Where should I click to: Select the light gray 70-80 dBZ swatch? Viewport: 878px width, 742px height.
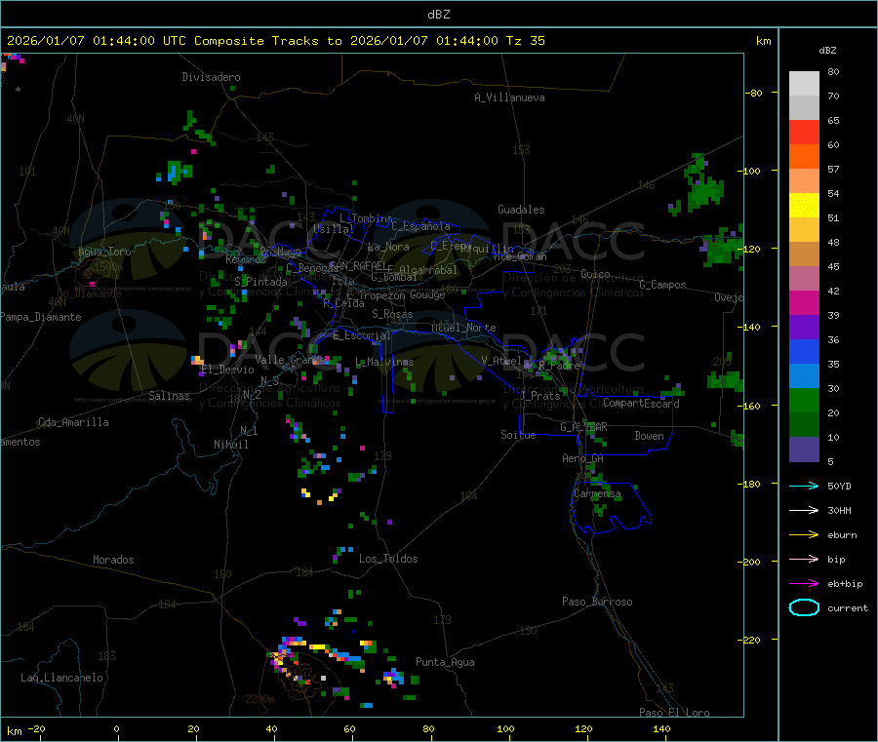point(804,84)
